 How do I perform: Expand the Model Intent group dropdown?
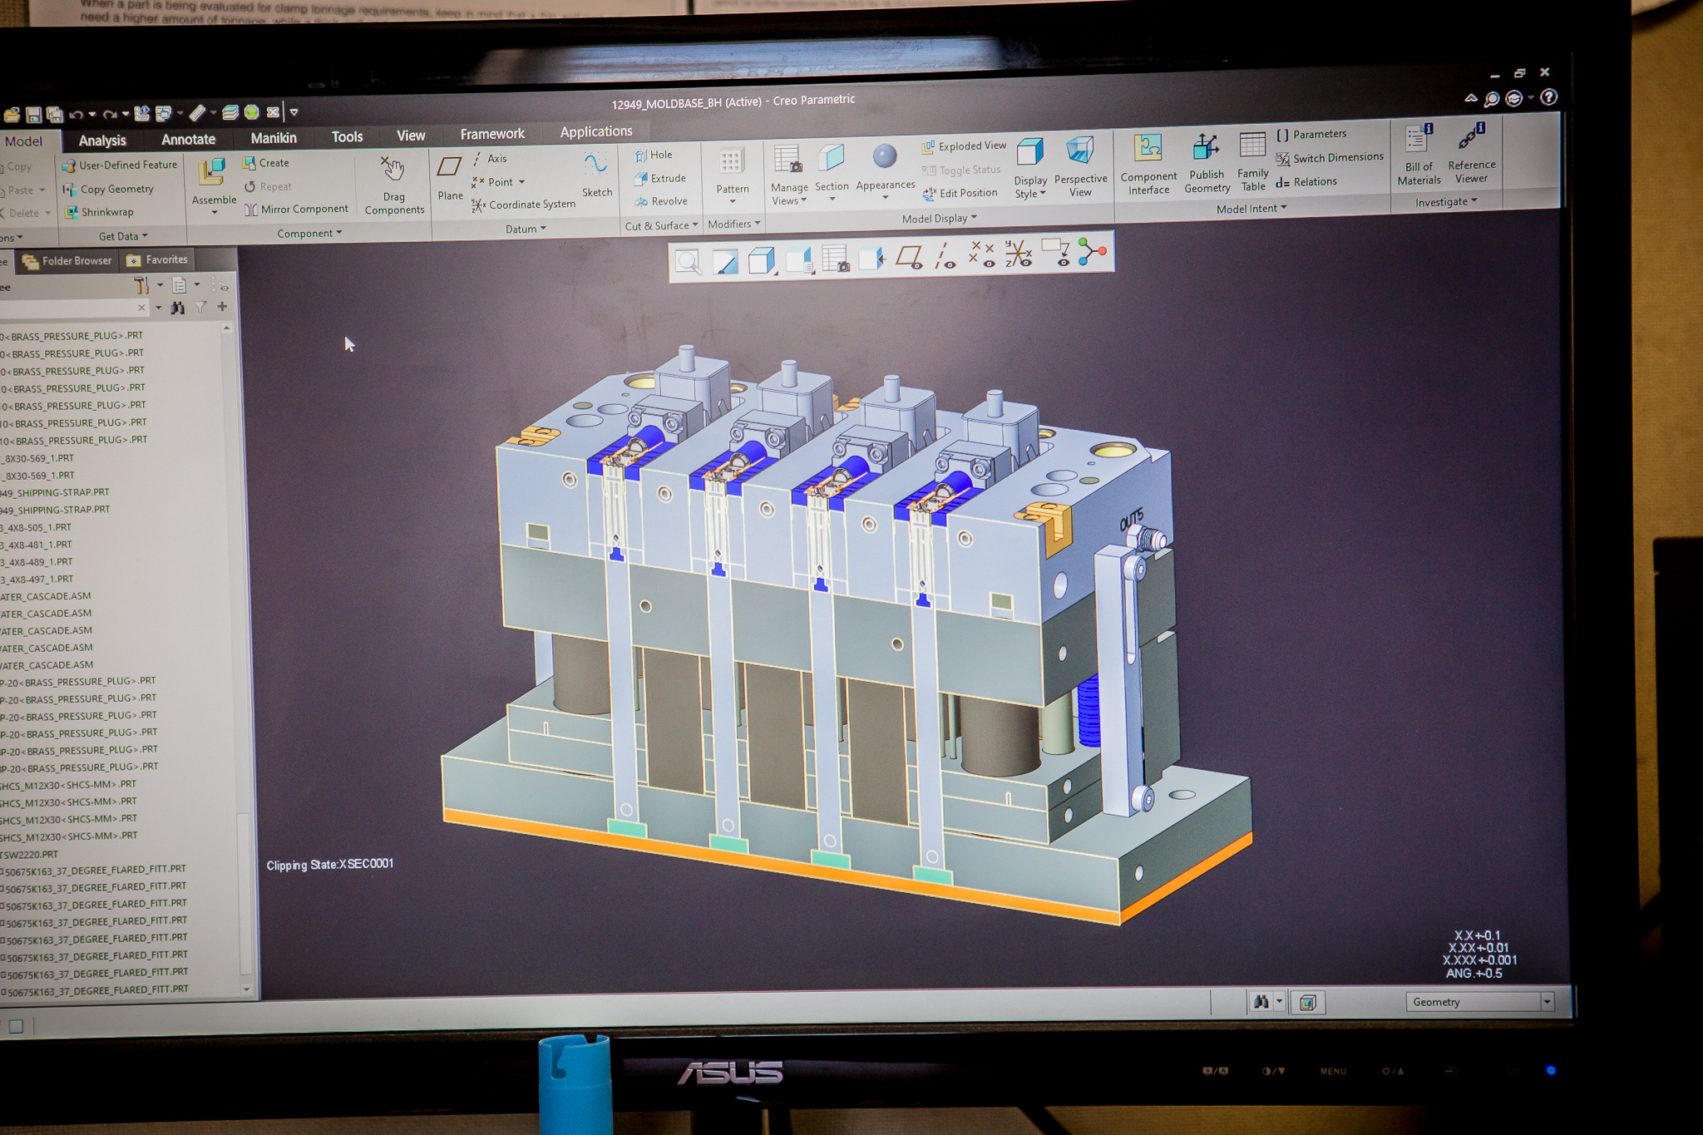(x=1251, y=209)
